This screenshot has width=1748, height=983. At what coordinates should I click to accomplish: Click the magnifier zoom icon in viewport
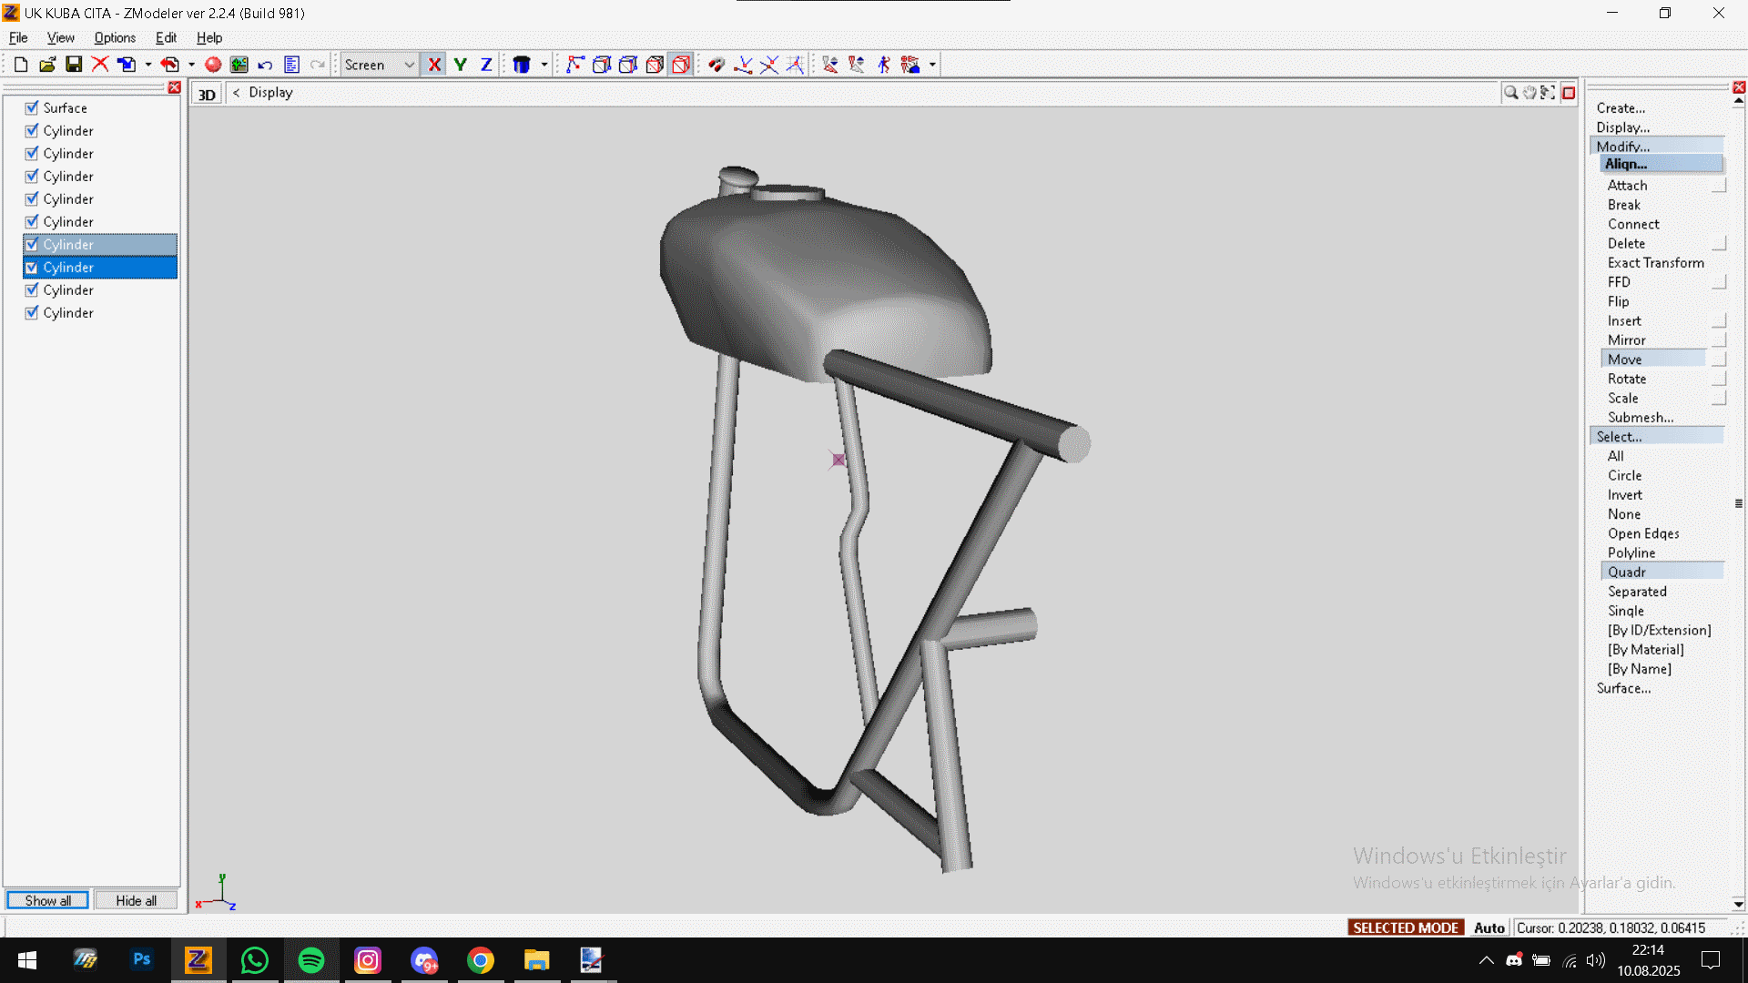tap(1510, 93)
